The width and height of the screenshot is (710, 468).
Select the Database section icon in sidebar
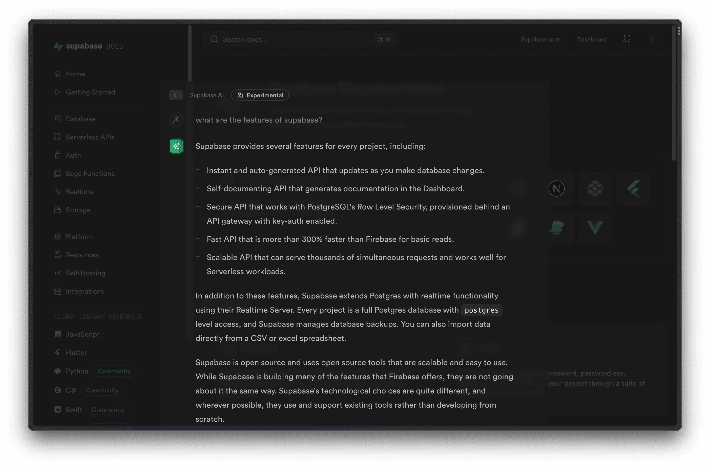tap(58, 119)
